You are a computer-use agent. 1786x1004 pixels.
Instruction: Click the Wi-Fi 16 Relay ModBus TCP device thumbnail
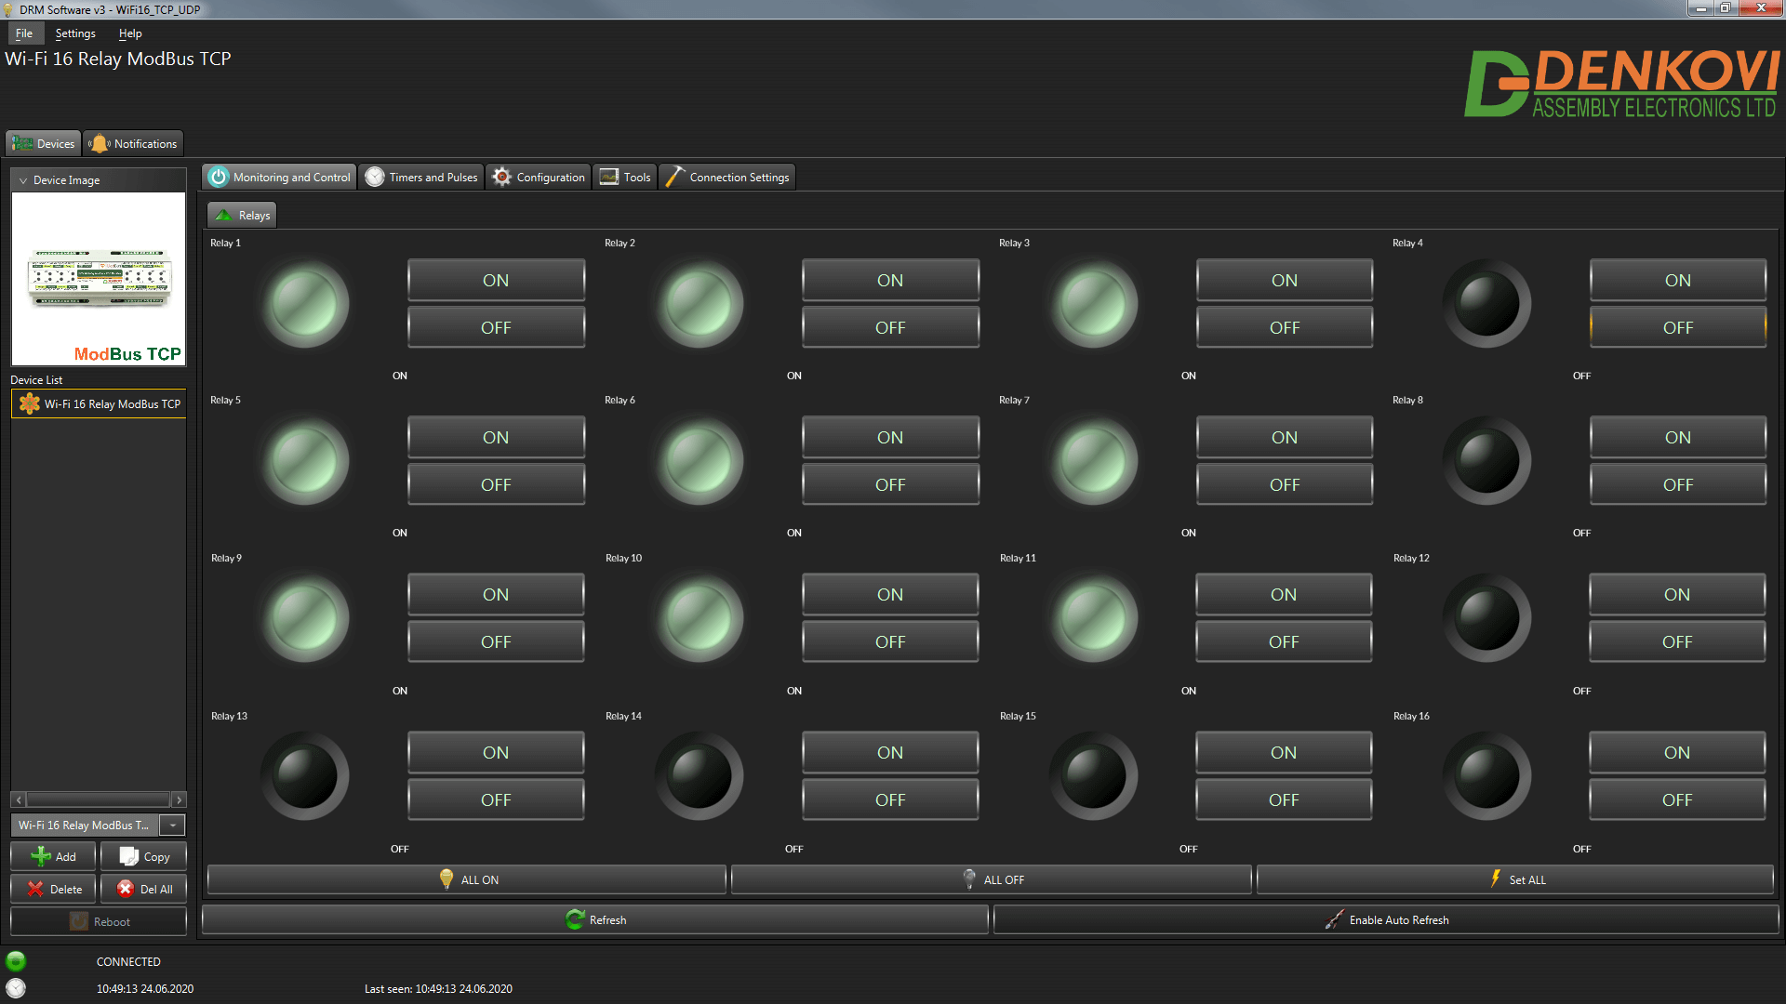pos(97,280)
